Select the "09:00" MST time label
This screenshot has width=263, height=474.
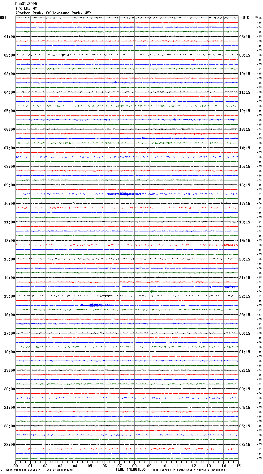click(x=10, y=185)
